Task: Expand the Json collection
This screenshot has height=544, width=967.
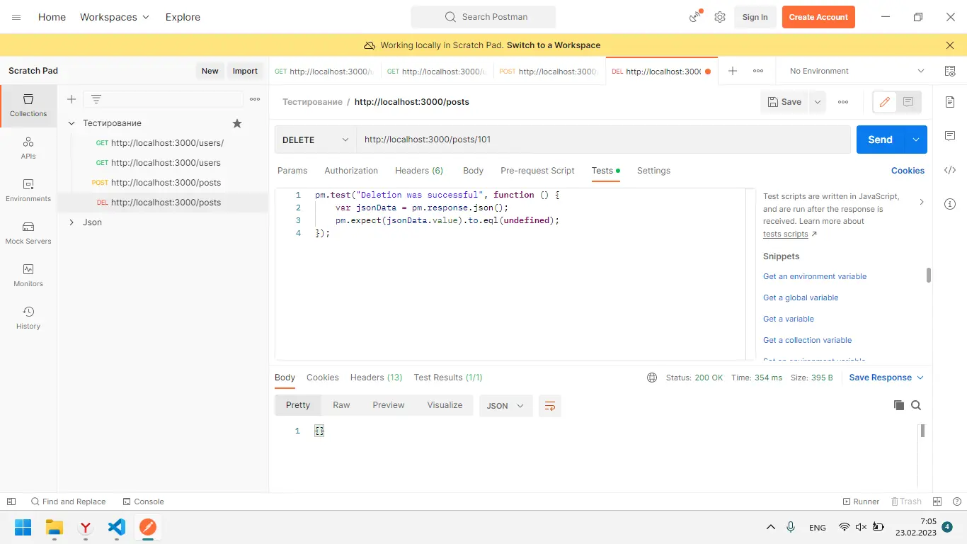Action: coord(71,222)
